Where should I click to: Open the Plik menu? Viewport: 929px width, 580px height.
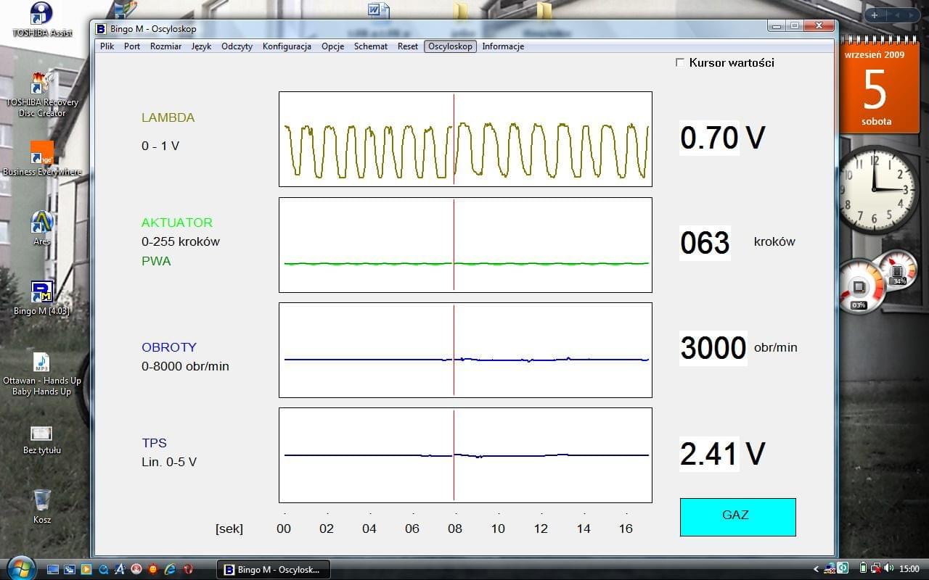pyautogui.click(x=107, y=46)
